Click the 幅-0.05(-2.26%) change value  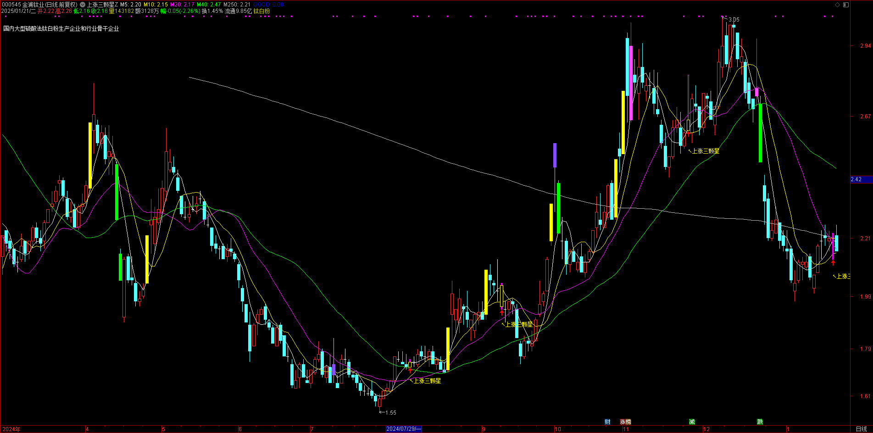click(180, 11)
